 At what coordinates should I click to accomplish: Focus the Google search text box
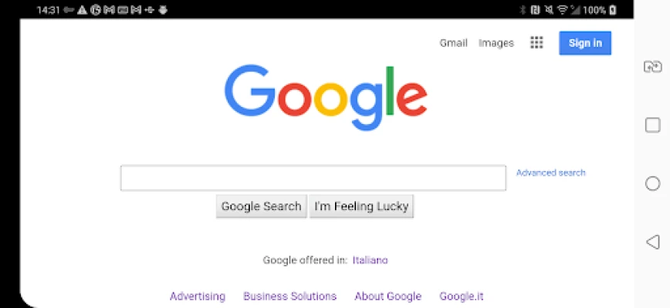(313, 178)
